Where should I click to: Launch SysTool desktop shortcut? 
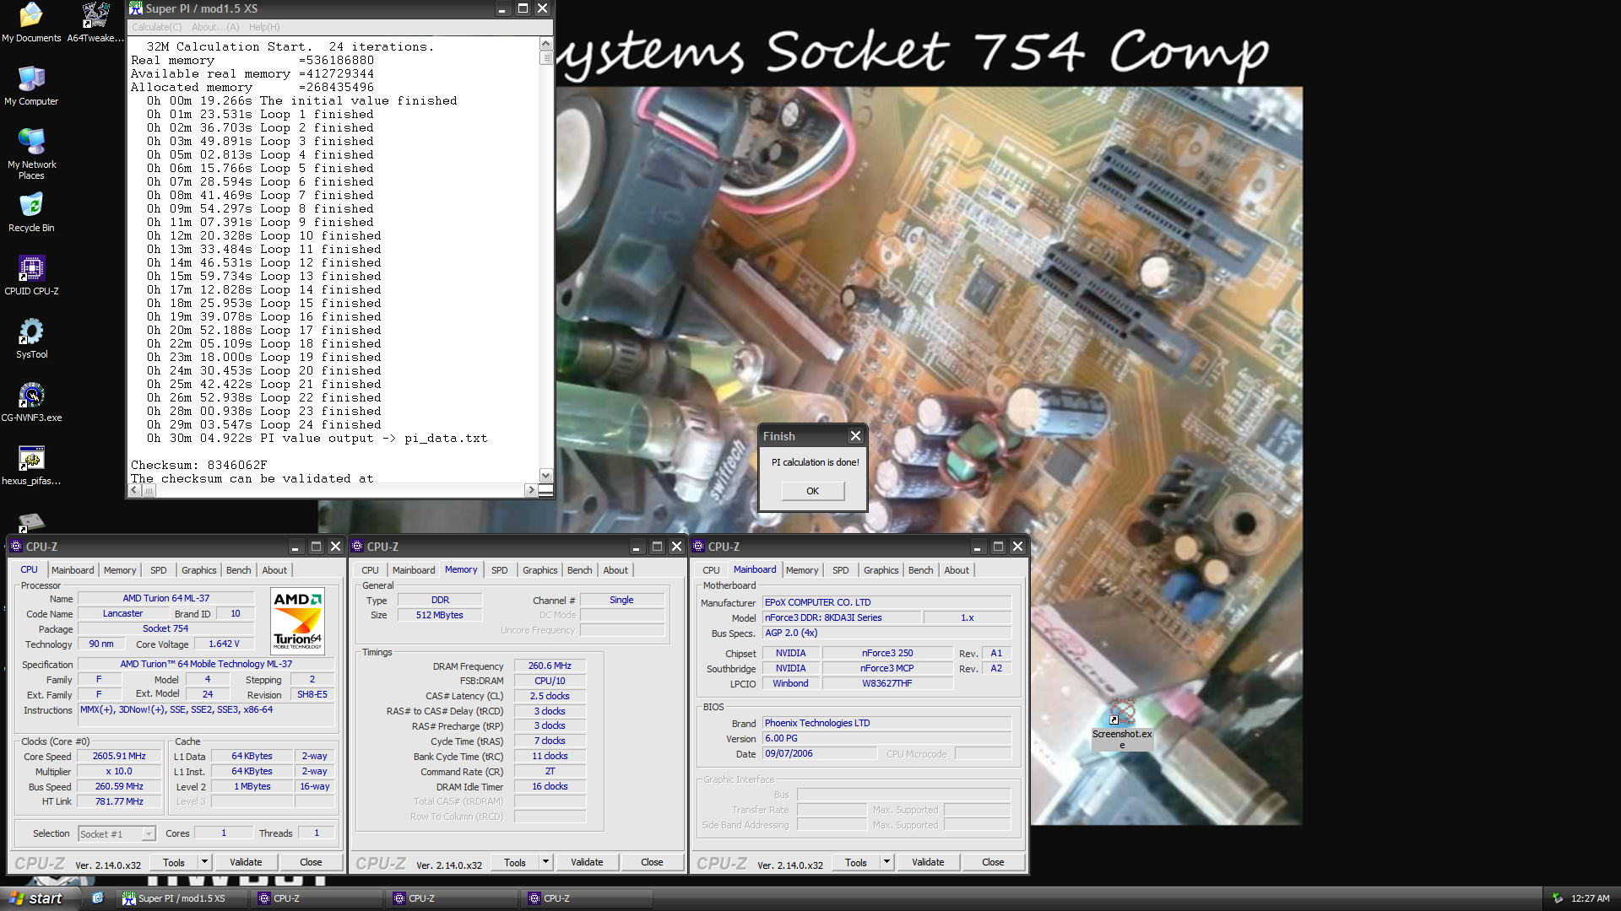(x=31, y=339)
